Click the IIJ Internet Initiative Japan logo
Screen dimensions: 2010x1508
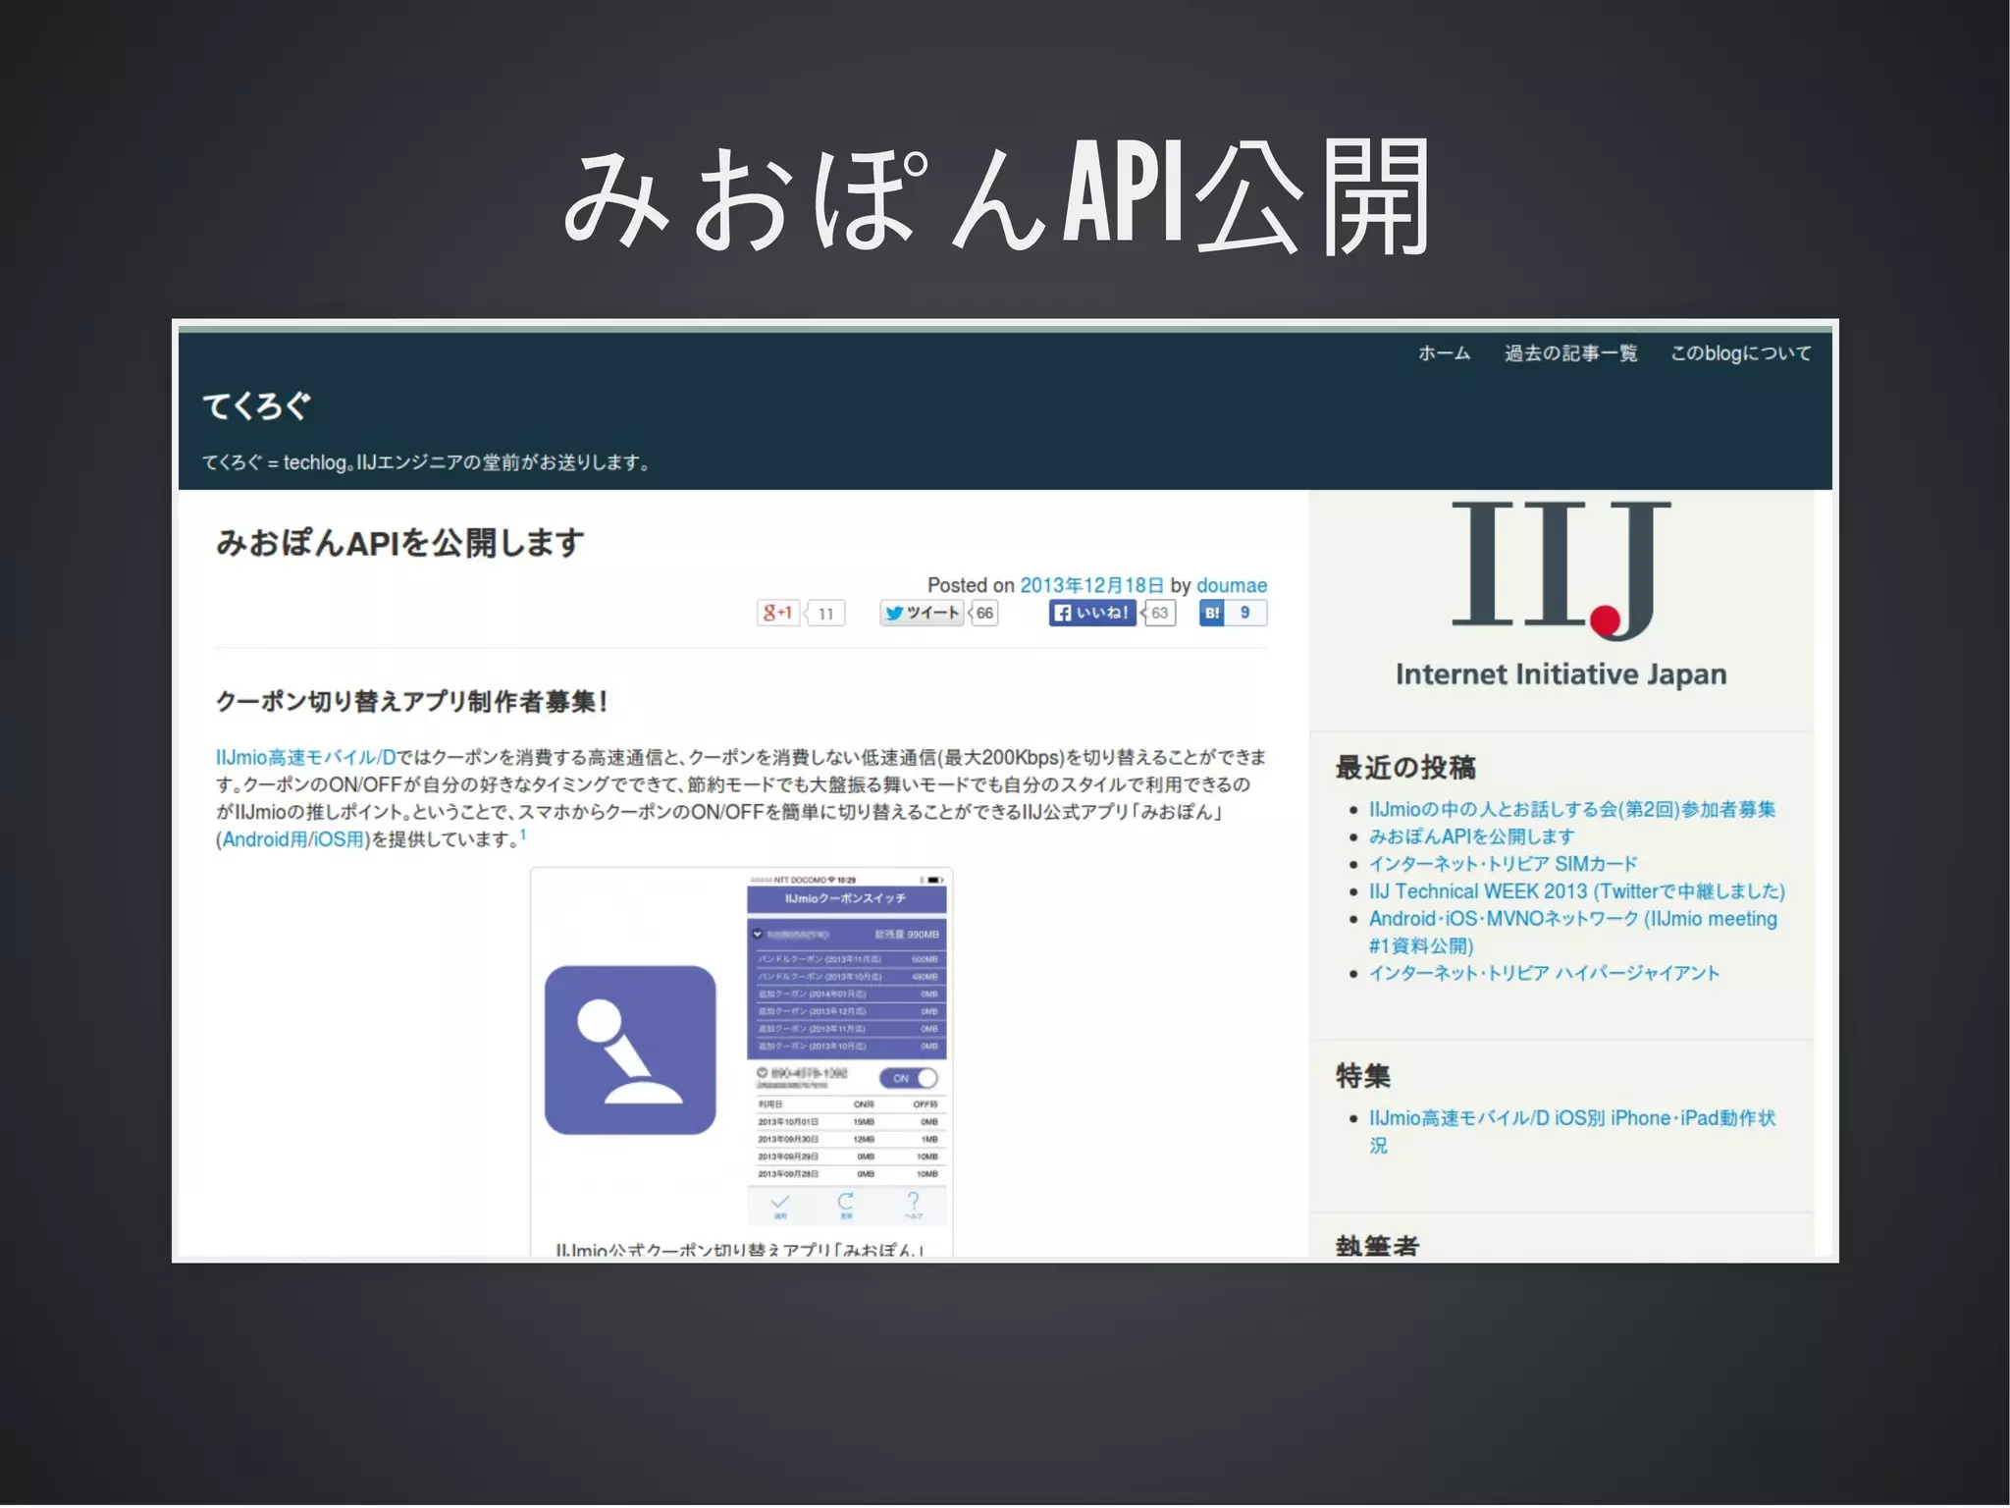(x=1560, y=595)
